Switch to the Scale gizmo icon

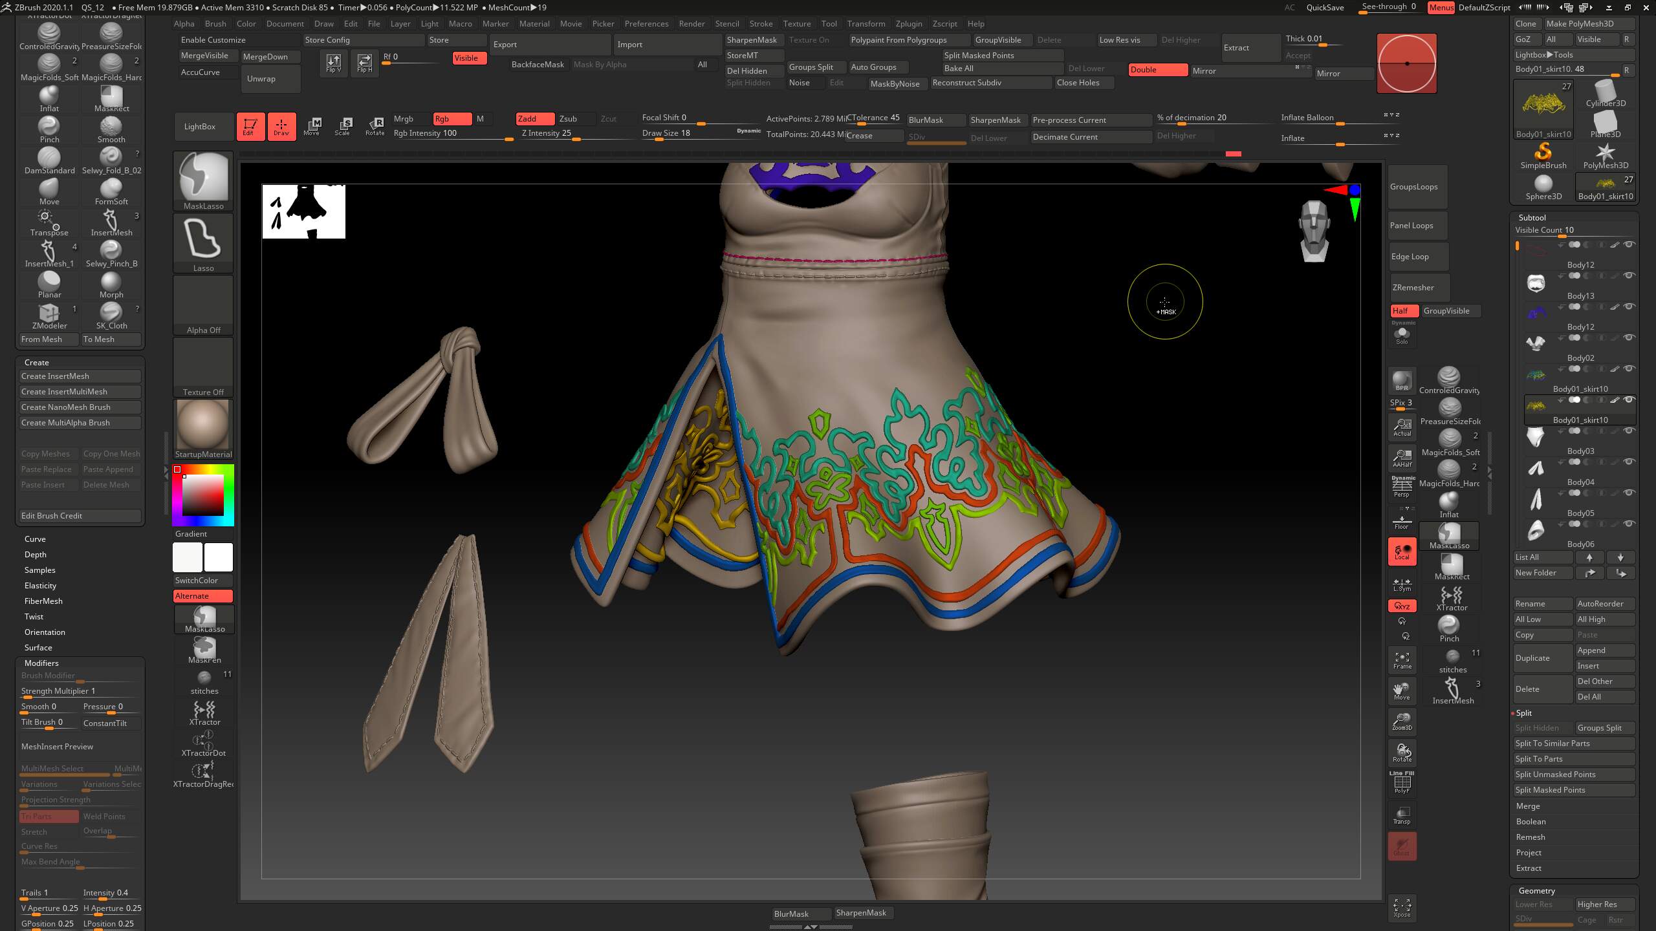click(x=343, y=126)
